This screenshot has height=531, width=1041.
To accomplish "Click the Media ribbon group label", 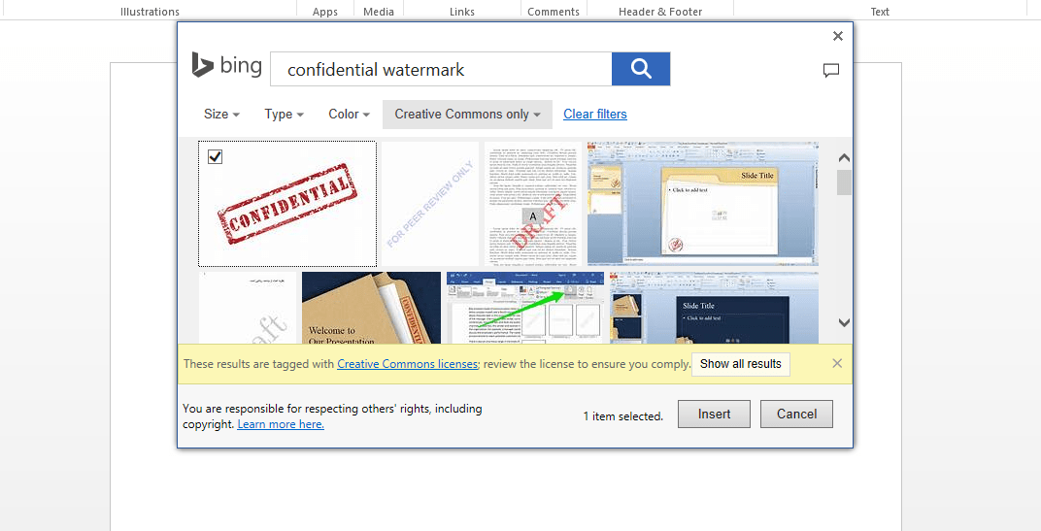I will 379,12.
